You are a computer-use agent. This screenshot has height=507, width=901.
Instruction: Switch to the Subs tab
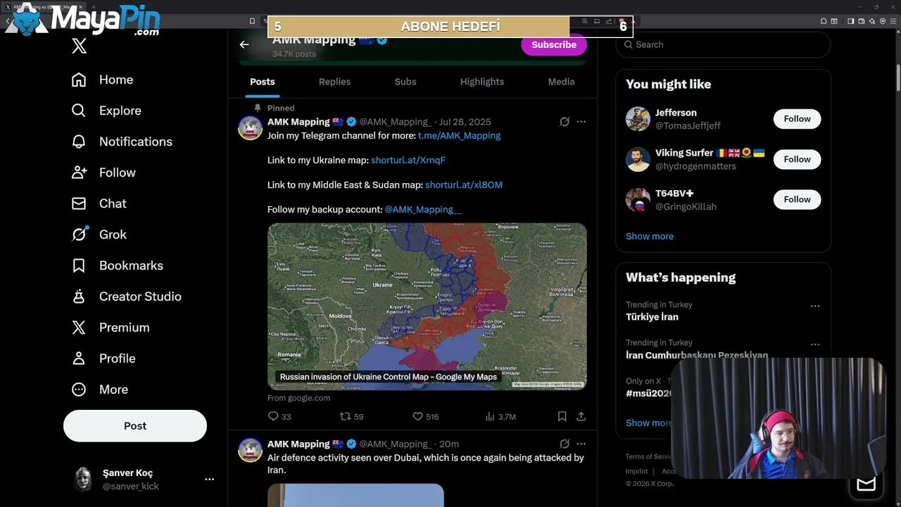point(405,82)
